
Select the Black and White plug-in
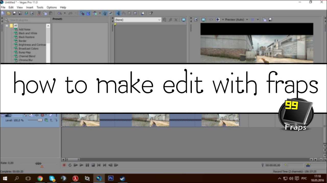(28, 33)
